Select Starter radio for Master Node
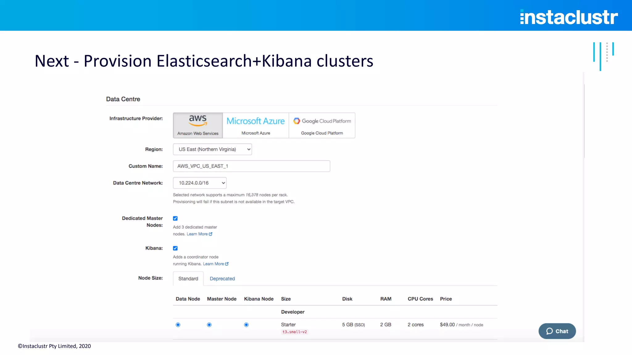The width and height of the screenshot is (632, 355). pos(209,325)
